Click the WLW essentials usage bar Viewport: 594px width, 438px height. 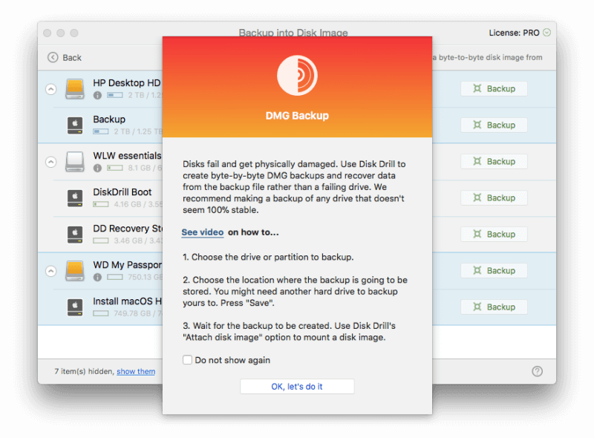[115, 168]
